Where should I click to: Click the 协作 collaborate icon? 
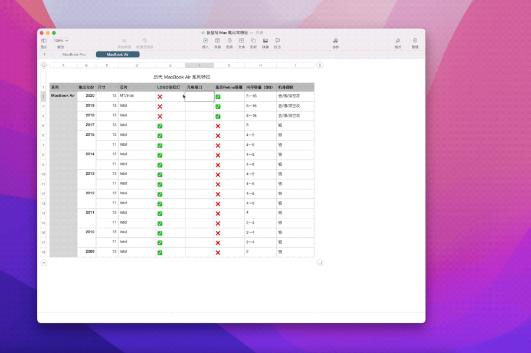[336, 41]
